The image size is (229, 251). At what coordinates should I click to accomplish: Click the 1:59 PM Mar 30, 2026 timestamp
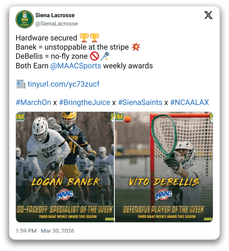(x=45, y=231)
